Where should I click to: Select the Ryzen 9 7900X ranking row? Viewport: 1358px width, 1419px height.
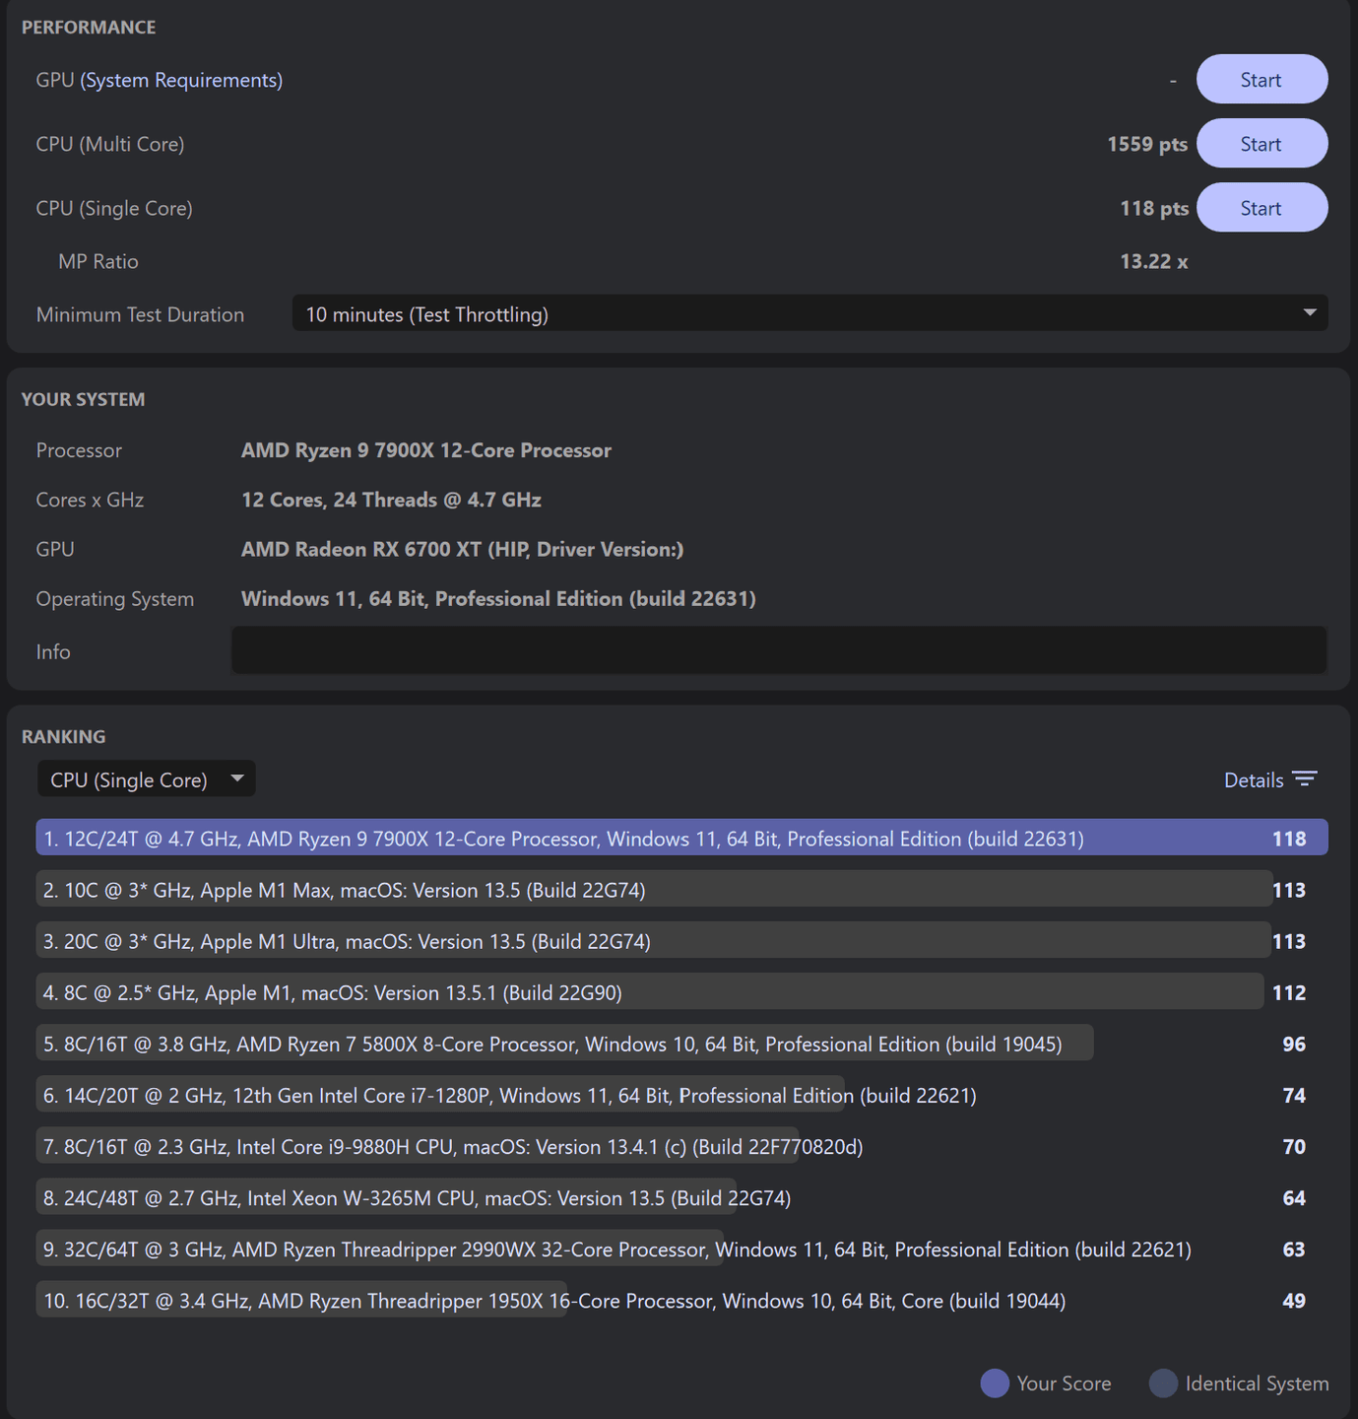[x=681, y=839]
